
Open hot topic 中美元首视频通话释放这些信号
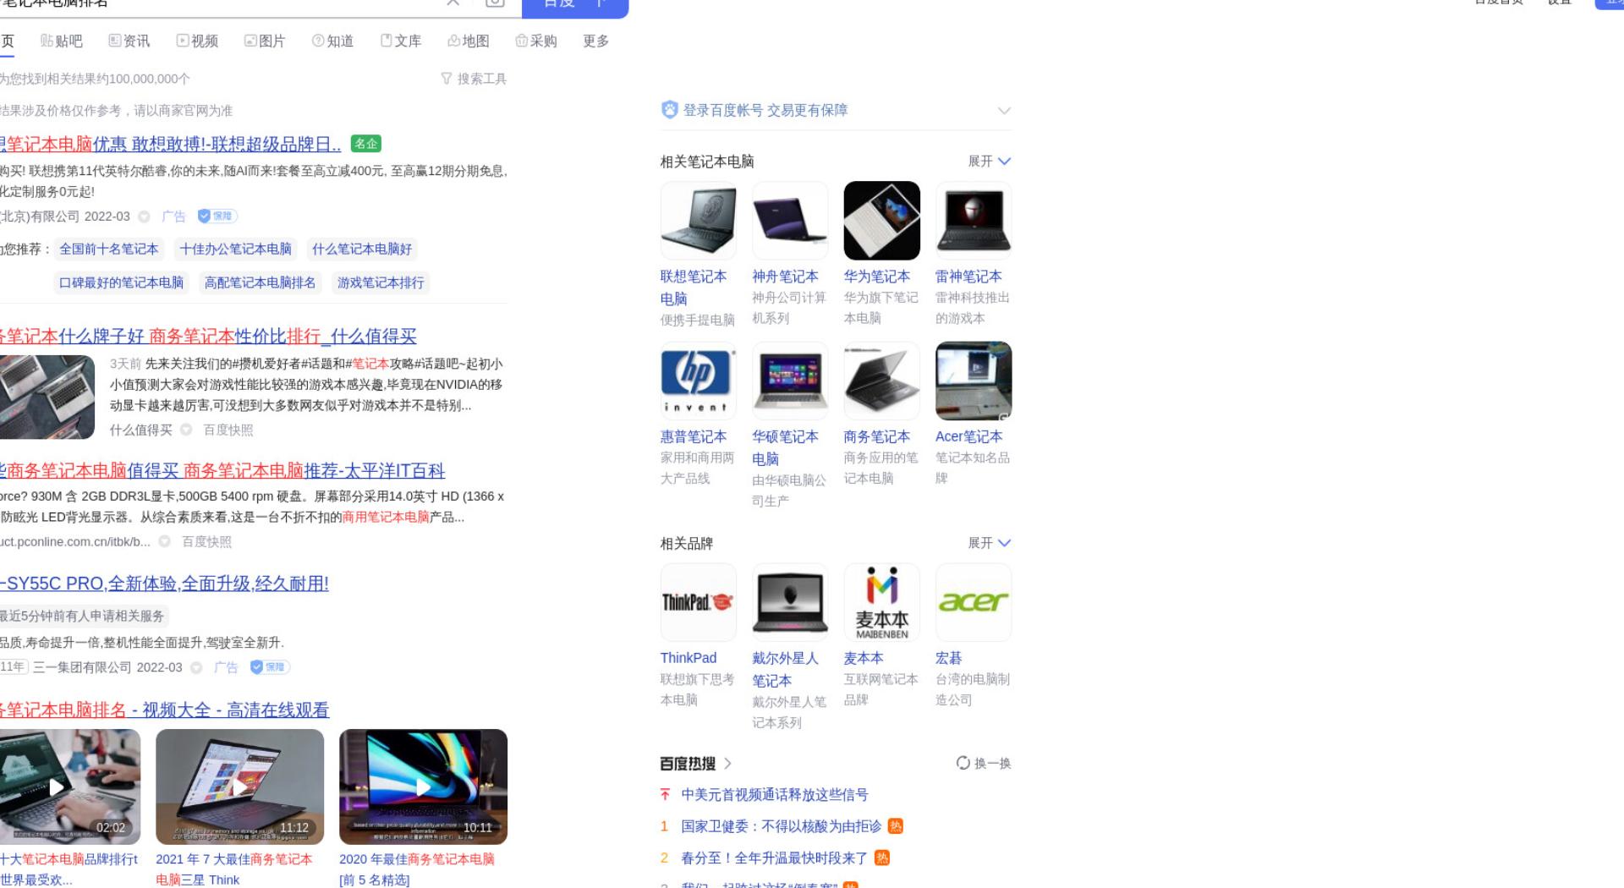pyautogui.click(x=775, y=795)
